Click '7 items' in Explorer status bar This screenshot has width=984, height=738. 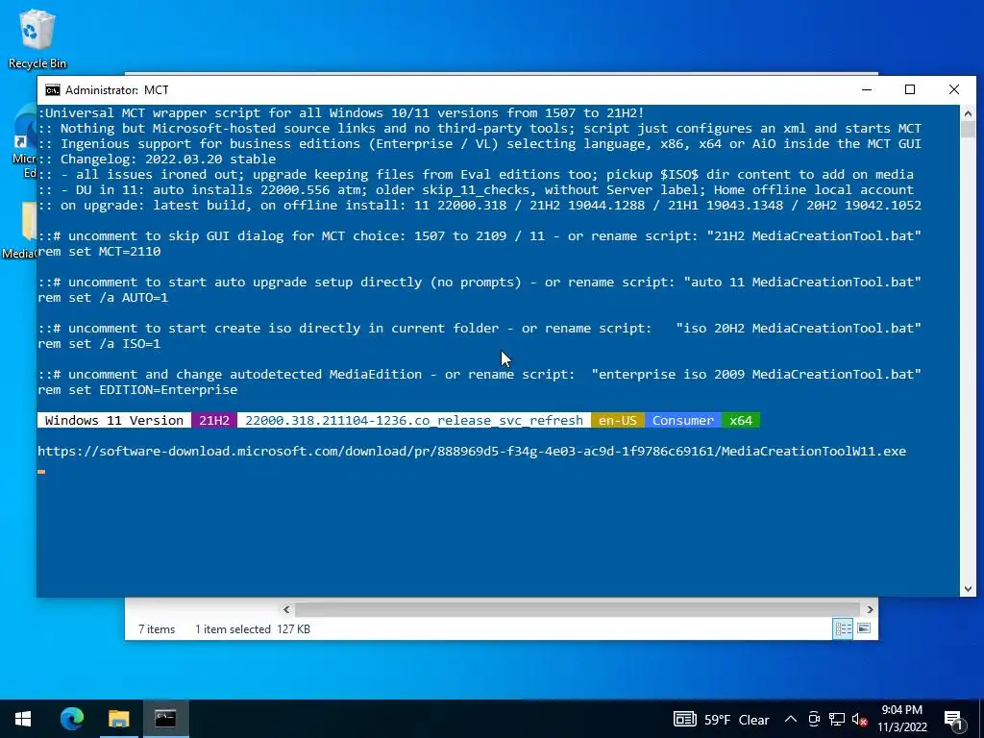click(x=157, y=629)
